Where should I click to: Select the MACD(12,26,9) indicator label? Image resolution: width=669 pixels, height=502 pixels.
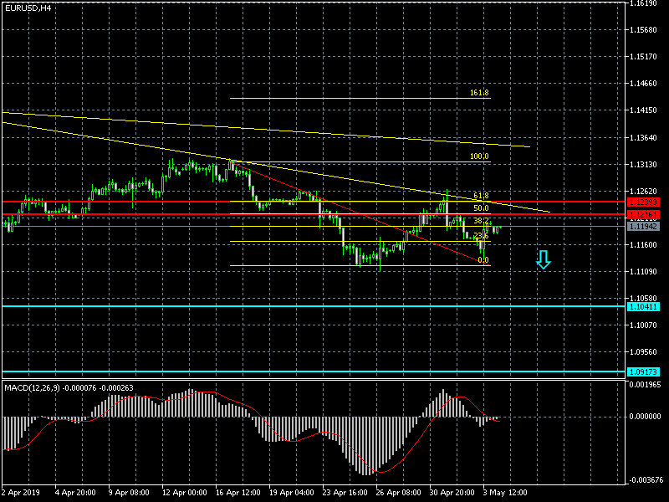coord(32,387)
